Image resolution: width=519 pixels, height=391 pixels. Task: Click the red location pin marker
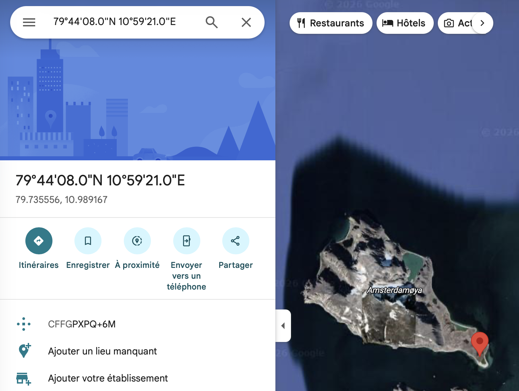click(479, 342)
